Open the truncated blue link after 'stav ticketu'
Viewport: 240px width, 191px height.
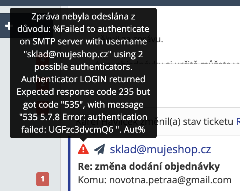237,121
